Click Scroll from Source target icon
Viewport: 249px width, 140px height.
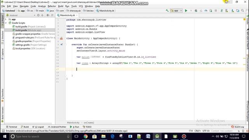point(38,15)
